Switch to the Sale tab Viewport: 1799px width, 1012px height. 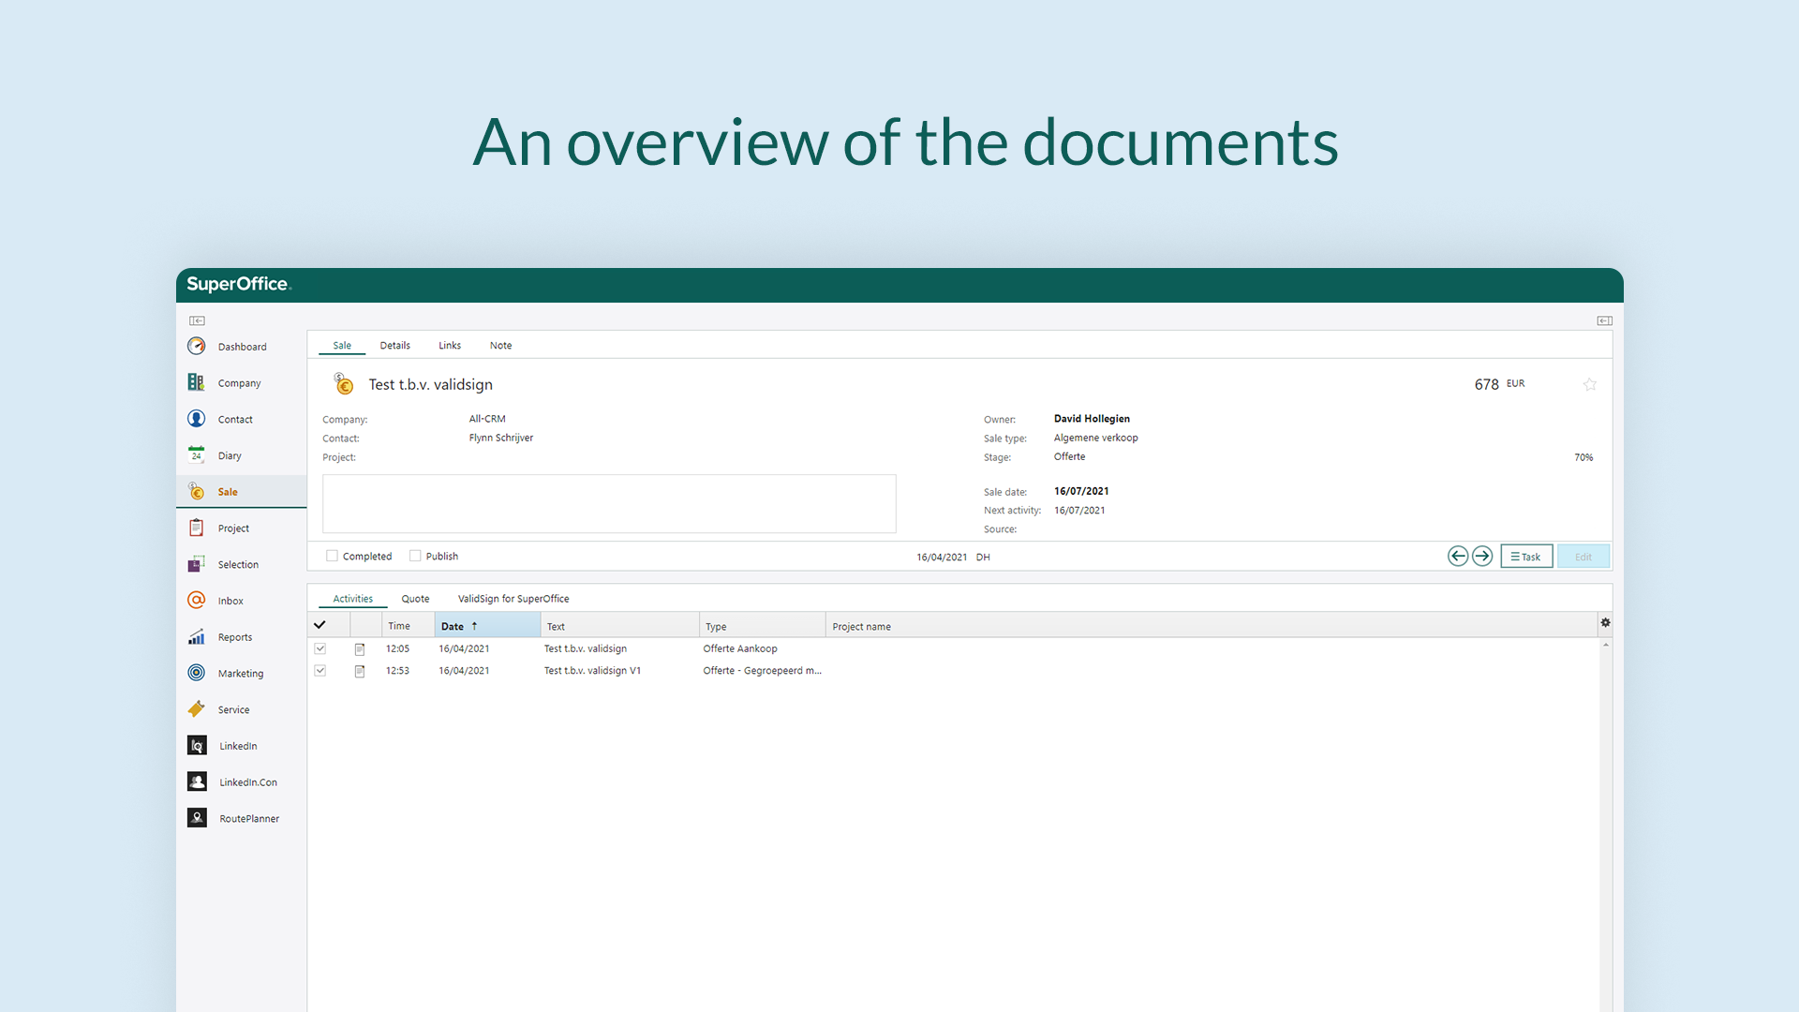pyautogui.click(x=342, y=346)
